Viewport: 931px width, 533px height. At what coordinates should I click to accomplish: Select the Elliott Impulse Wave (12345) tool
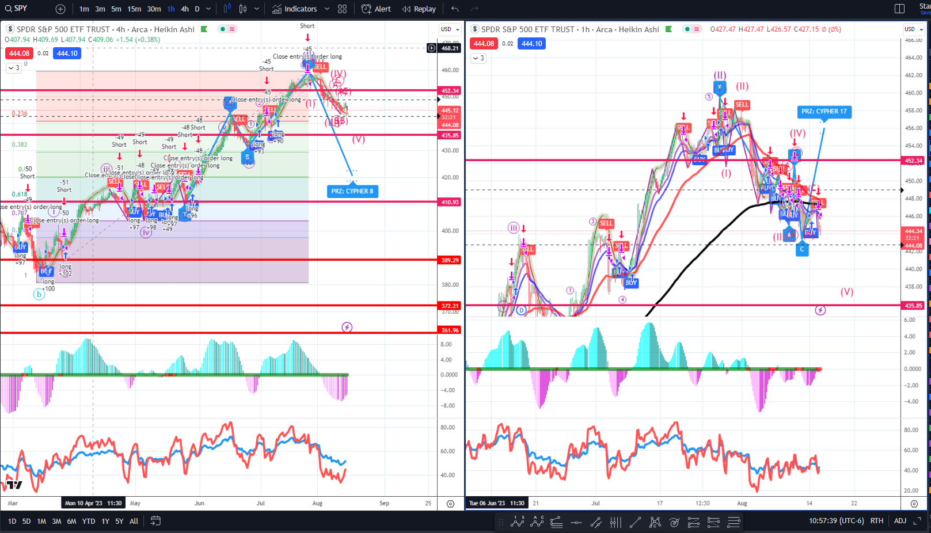(517, 522)
